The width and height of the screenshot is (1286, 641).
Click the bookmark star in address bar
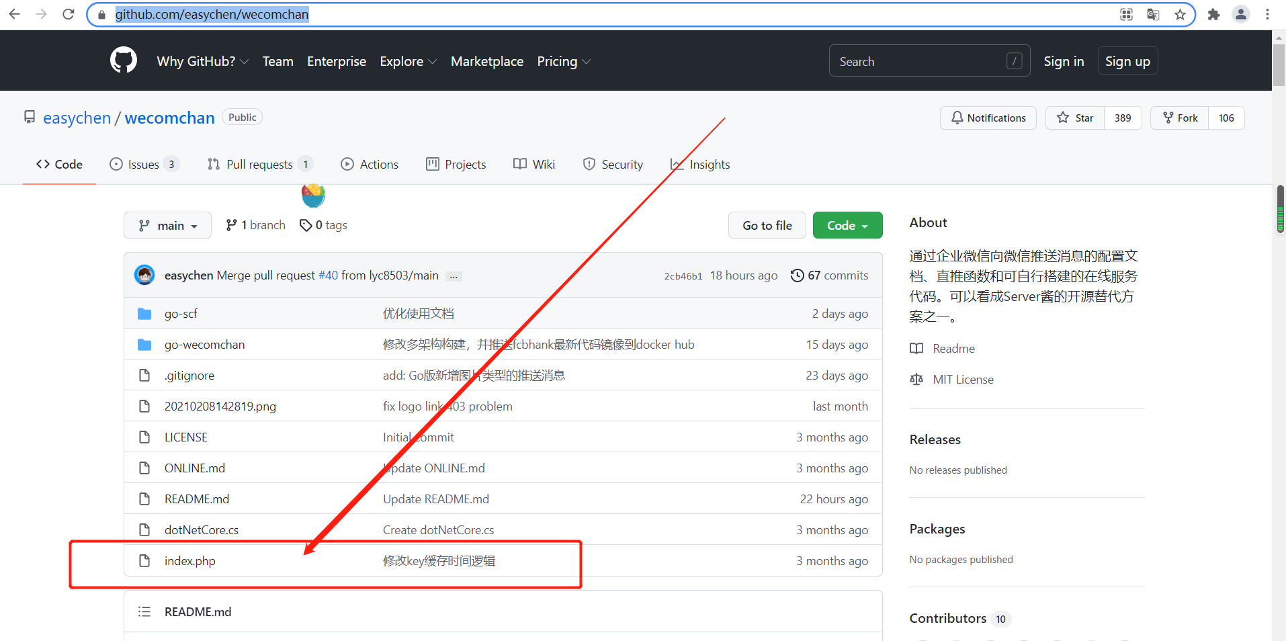(x=1180, y=13)
